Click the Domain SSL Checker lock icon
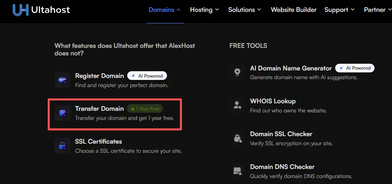Image resolution: width=392 pixels, height=184 pixels. click(x=237, y=138)
